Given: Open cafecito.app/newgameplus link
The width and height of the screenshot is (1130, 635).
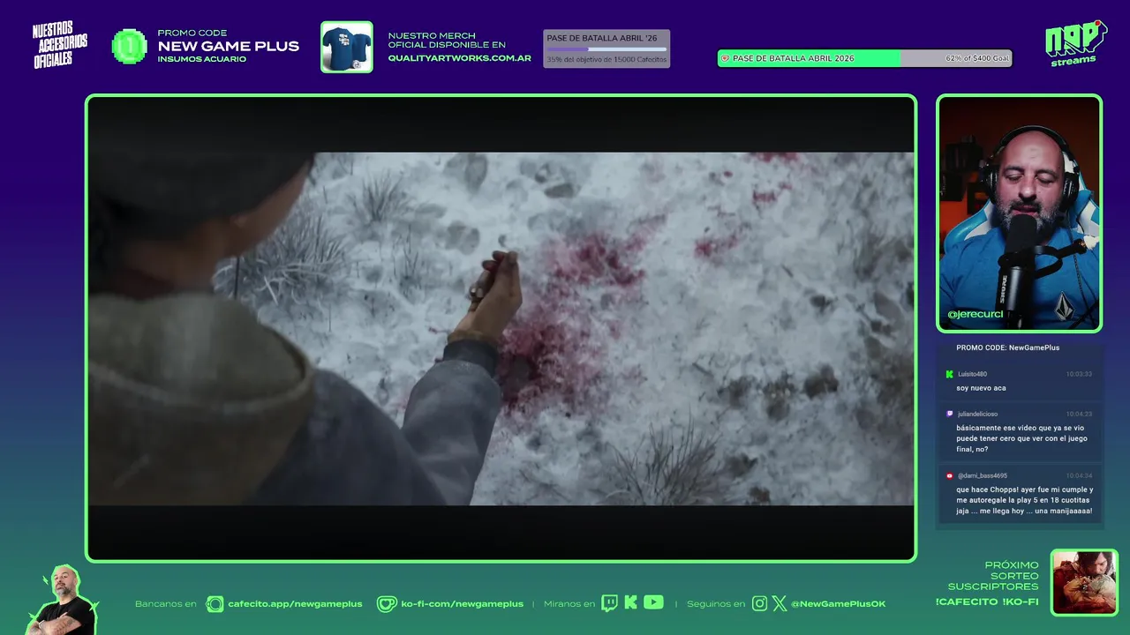Looking at the screenshot, I should (x=295, y=604).
